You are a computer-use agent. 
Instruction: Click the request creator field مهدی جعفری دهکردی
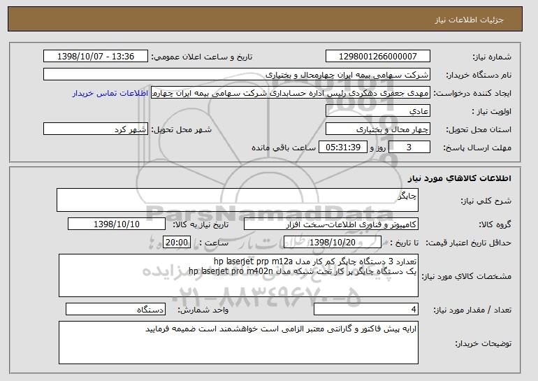[x=291, y=93]
